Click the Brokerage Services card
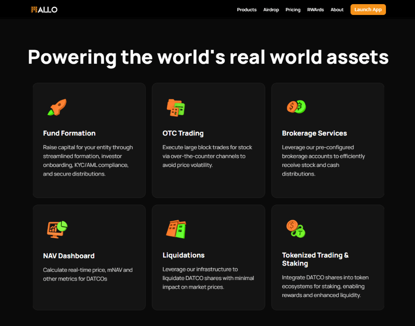Image resolution: width=415 pixels, height=326 pixels. pyautogui.click(x=327, y=140)
